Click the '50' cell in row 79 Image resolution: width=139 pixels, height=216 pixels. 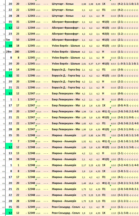pyautogui.click(x=18, y=40)
